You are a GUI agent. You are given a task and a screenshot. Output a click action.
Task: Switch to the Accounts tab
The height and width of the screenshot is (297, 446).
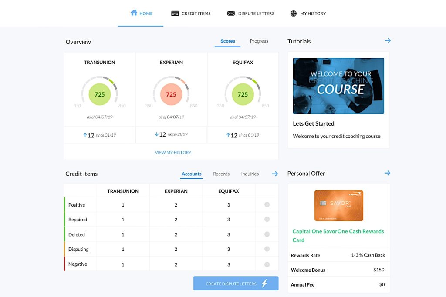coord(191,174)
